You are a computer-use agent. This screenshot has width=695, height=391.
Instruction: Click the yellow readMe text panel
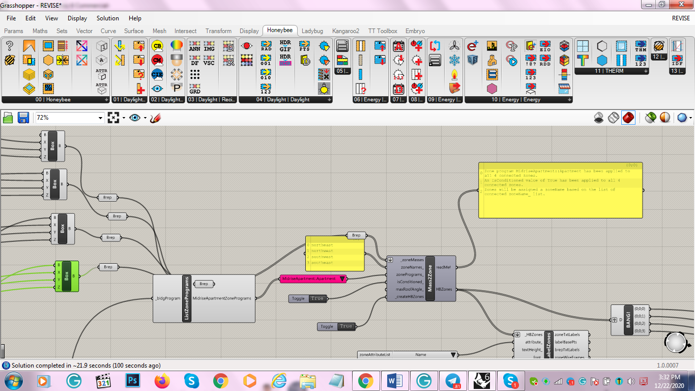pos(561,190)
